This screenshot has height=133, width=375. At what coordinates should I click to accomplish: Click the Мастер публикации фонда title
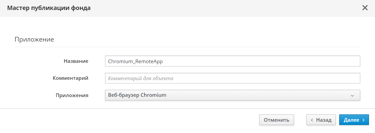point(49,8)
